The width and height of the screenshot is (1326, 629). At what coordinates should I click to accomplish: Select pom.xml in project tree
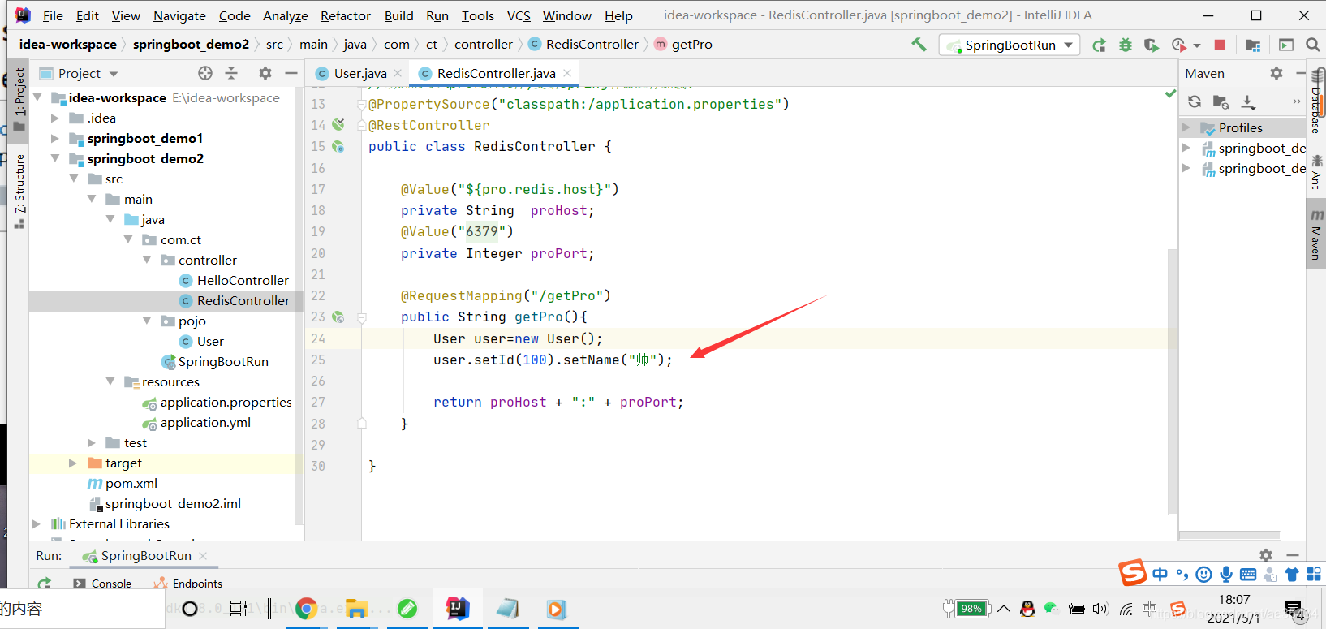click(x=131, y=483)
